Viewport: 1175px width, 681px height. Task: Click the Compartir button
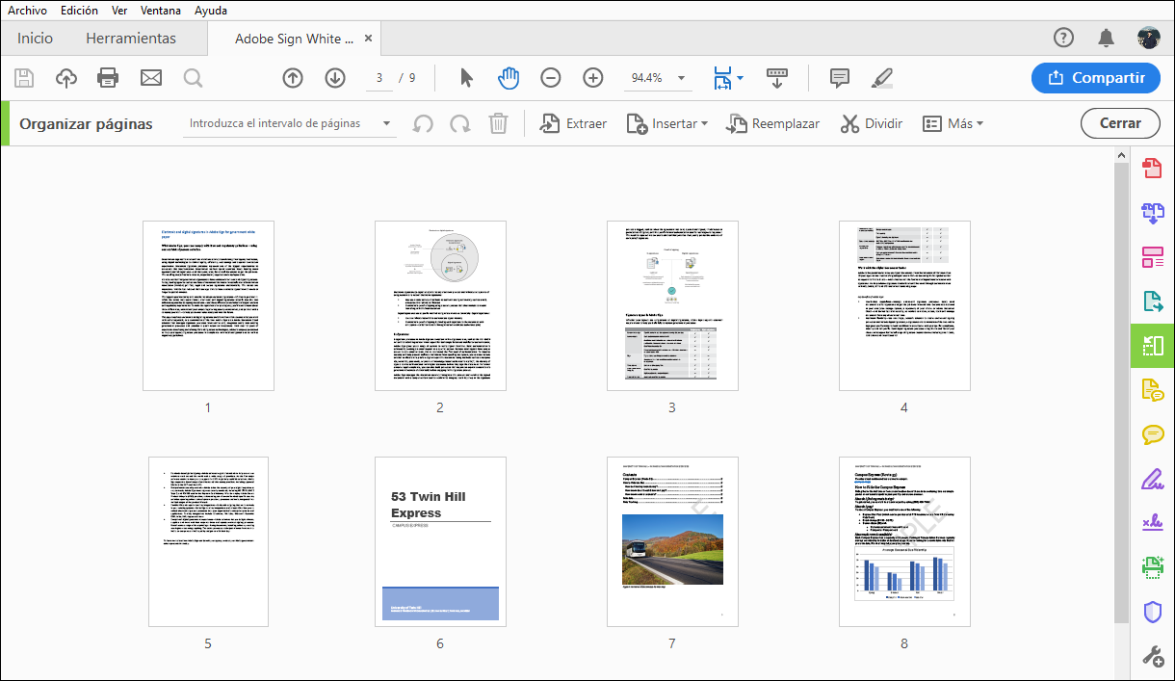(1096, 78)
